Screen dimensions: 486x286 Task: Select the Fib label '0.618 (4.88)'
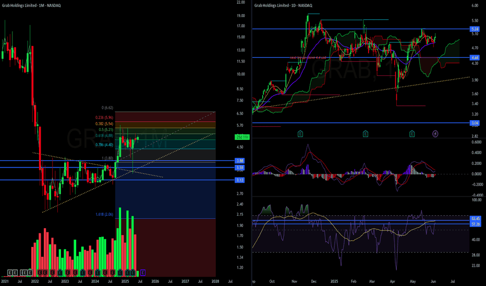(x=104, y=135)
